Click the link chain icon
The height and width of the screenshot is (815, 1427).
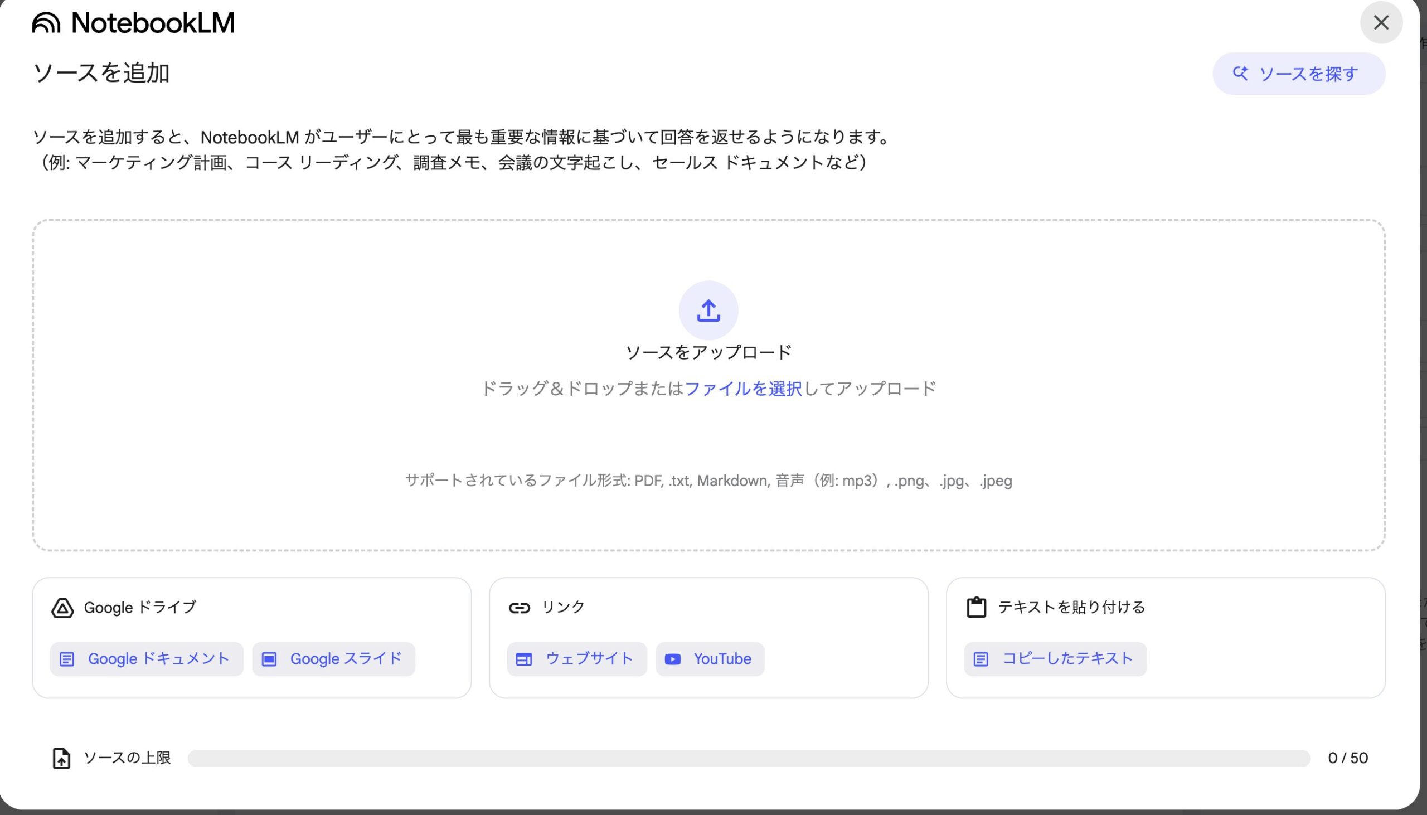click(520, 608)
